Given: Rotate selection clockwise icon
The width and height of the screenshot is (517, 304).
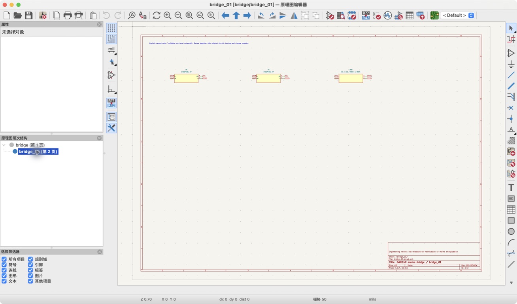Looking at the screenshot, I should tap(272, 15).
